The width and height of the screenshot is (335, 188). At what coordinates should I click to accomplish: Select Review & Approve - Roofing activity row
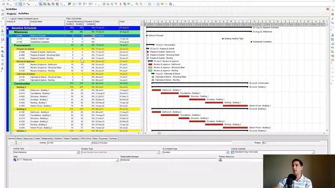[77, 71]
